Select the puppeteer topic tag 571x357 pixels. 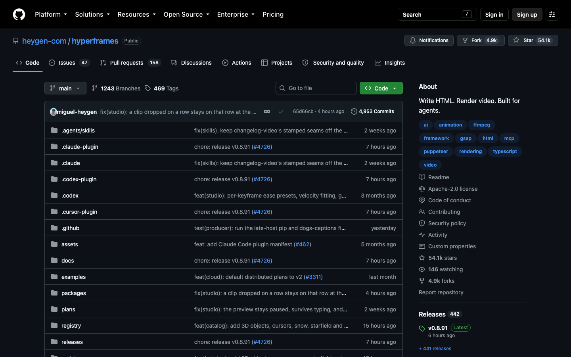(x=436, y=152)
